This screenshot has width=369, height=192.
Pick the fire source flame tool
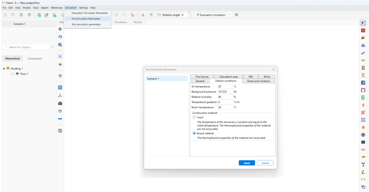click(363, 127)
